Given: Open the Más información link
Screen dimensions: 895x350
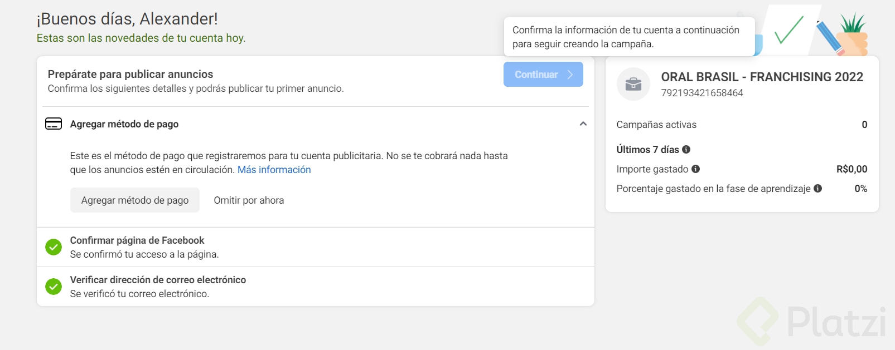Looking at the screenshot, I should 274,170.
